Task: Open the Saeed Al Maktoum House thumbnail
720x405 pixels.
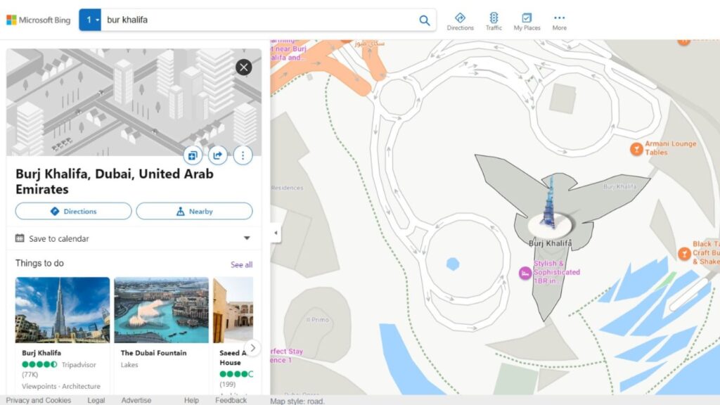Action: click(233, 310)
